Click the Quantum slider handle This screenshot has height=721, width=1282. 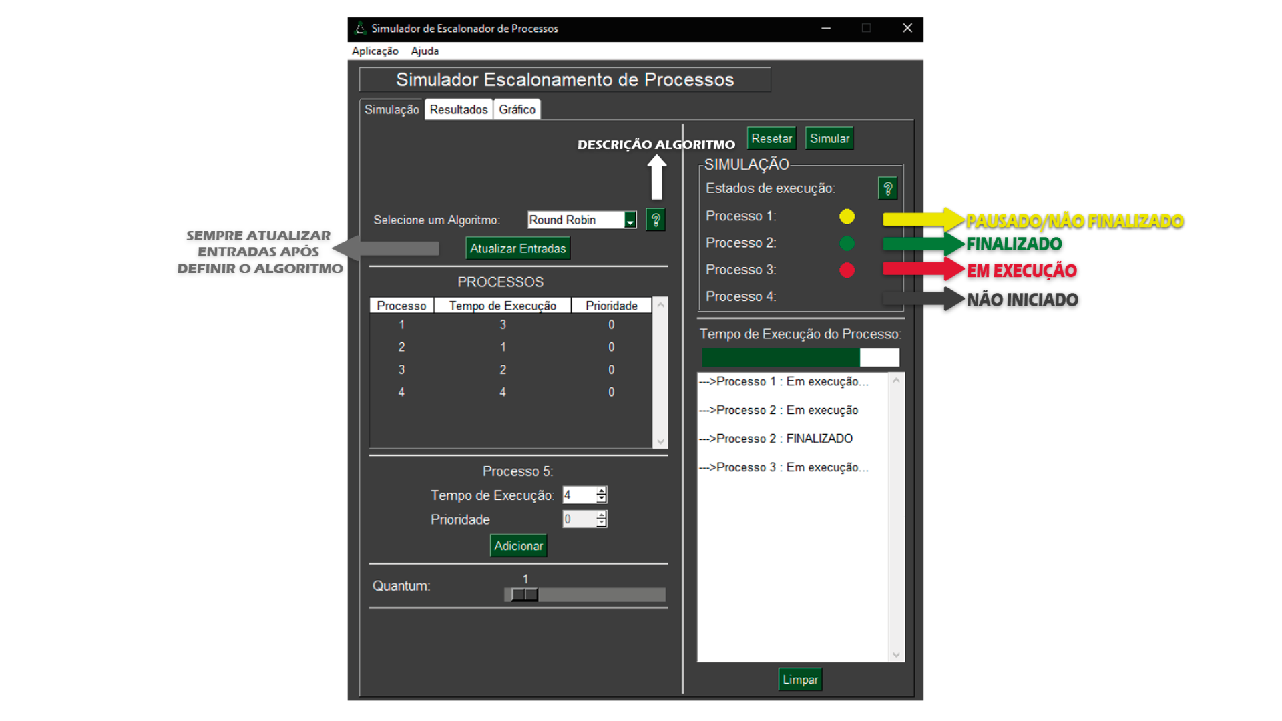tap(525, 594)
